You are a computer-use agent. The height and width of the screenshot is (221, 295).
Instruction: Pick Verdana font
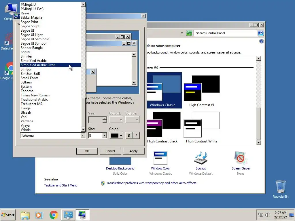coord(50,121)
